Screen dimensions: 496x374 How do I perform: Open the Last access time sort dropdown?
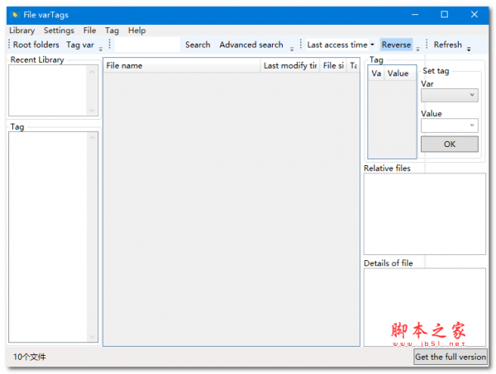(x=341, y=45)
